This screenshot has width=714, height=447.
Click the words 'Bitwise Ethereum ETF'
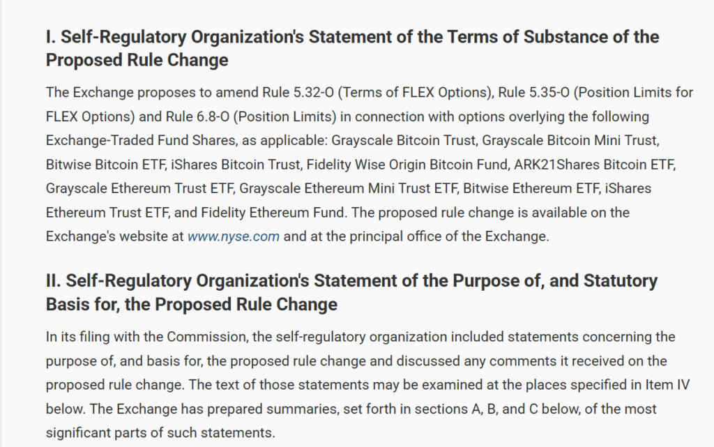[x=531, y=188]
